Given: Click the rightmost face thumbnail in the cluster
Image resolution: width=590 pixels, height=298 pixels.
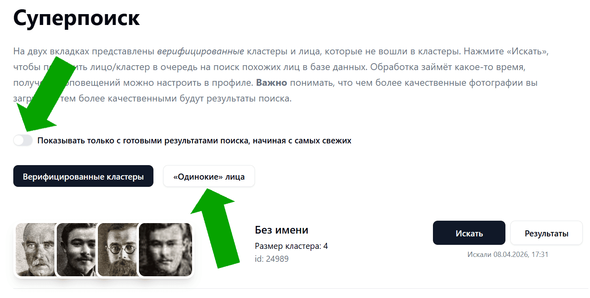Looking at the screenshot, I should 165,250.
